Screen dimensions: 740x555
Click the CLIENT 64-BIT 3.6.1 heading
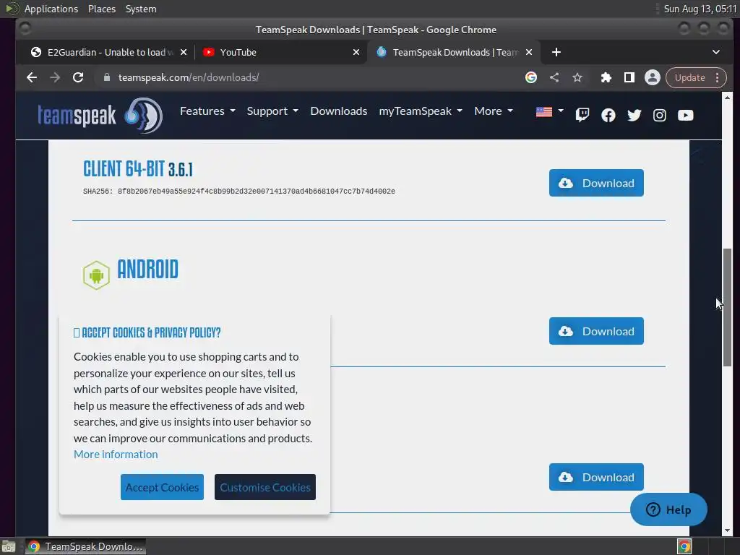138,168
